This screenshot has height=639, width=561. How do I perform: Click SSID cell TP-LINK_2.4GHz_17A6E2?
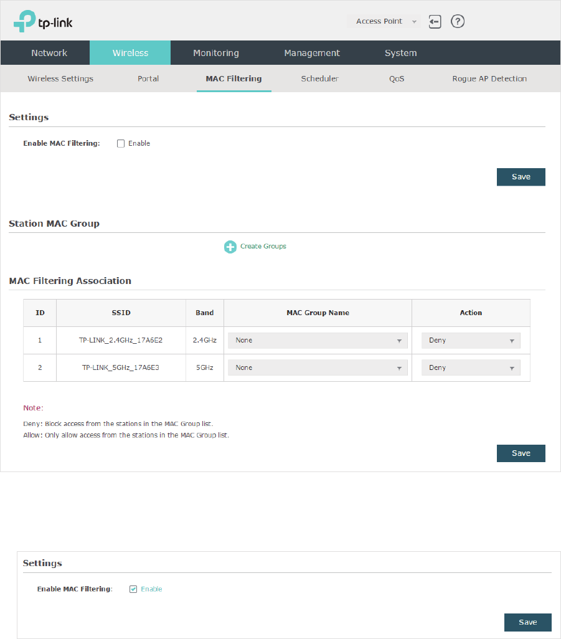coord(121,340)
